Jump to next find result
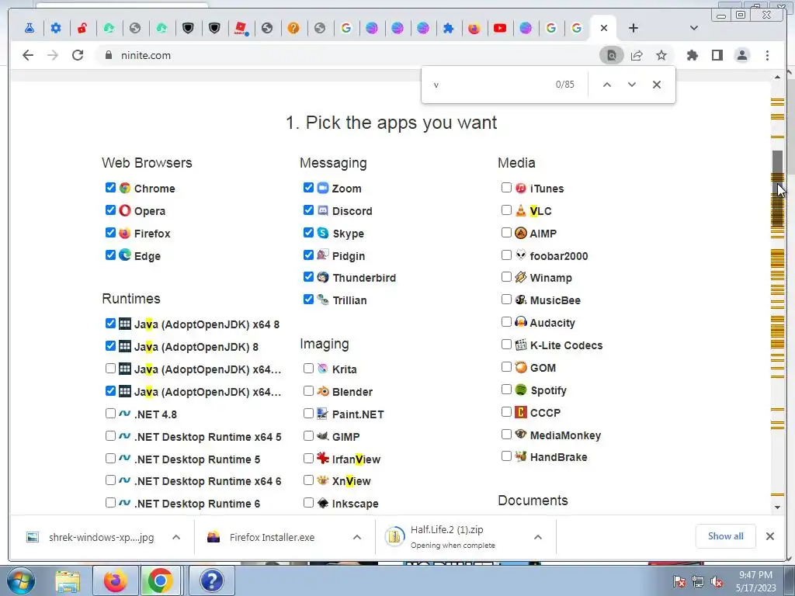This screenshot has width=795, height=596. (632, 85)
